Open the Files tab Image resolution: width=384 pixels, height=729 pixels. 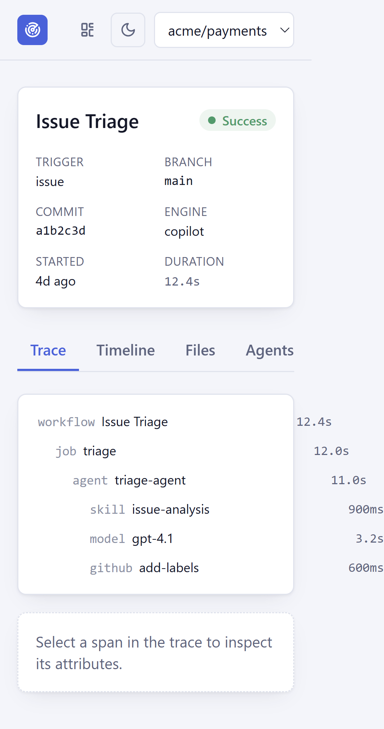[200, 350]
